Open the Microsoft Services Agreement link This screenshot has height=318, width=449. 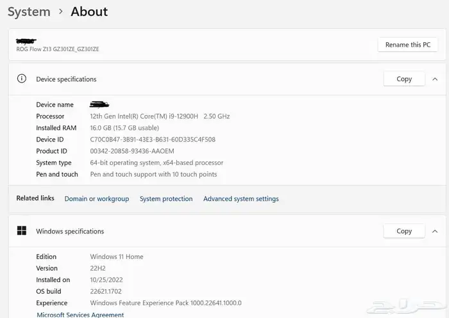coord(80,315)
